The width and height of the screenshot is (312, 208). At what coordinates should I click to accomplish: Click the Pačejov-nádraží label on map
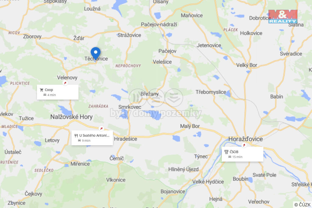159,24
